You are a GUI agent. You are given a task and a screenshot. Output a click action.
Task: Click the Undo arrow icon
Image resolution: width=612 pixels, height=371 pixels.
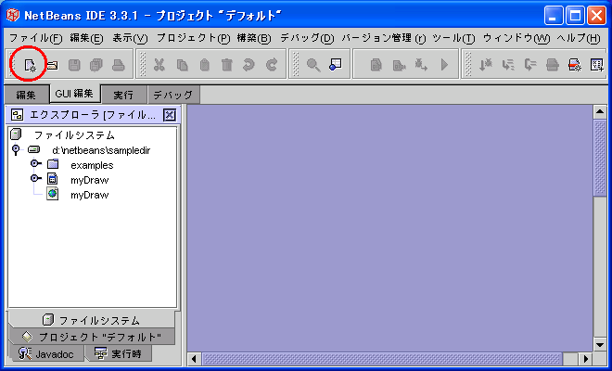tap(249, 65)
